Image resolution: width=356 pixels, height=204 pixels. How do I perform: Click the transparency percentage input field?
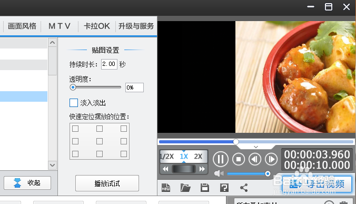coord(134,88)
